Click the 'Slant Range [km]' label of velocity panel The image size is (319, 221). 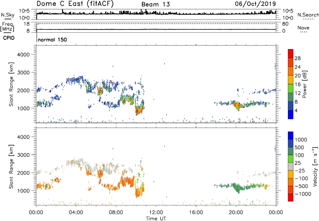[x=11, y=166]
